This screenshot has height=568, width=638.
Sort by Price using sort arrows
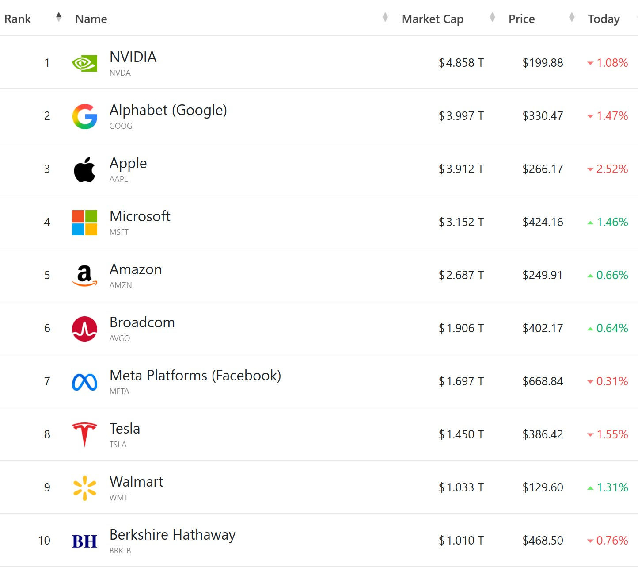(x=572, y=18)
